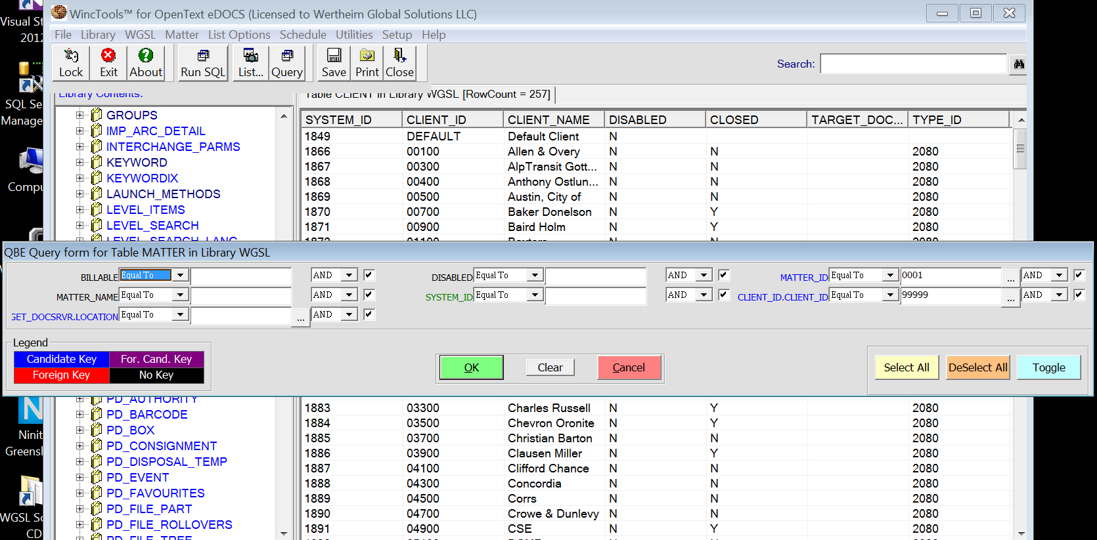Expand the INTERCHANGE_PARMS tree node
This screenshot has width=1097, height=540.
79,146
